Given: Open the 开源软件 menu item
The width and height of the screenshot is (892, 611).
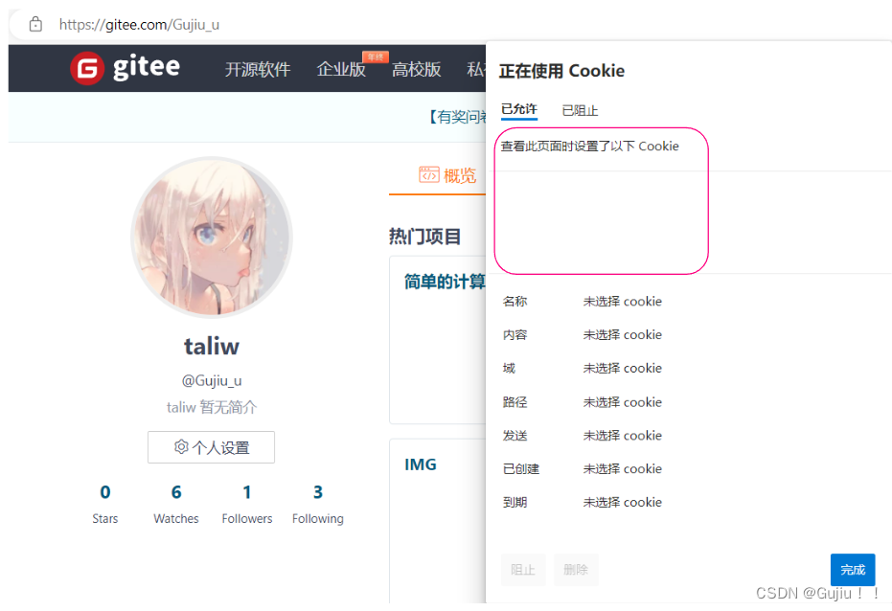Looking at the screenshot, I should click(x=258, y=69).
